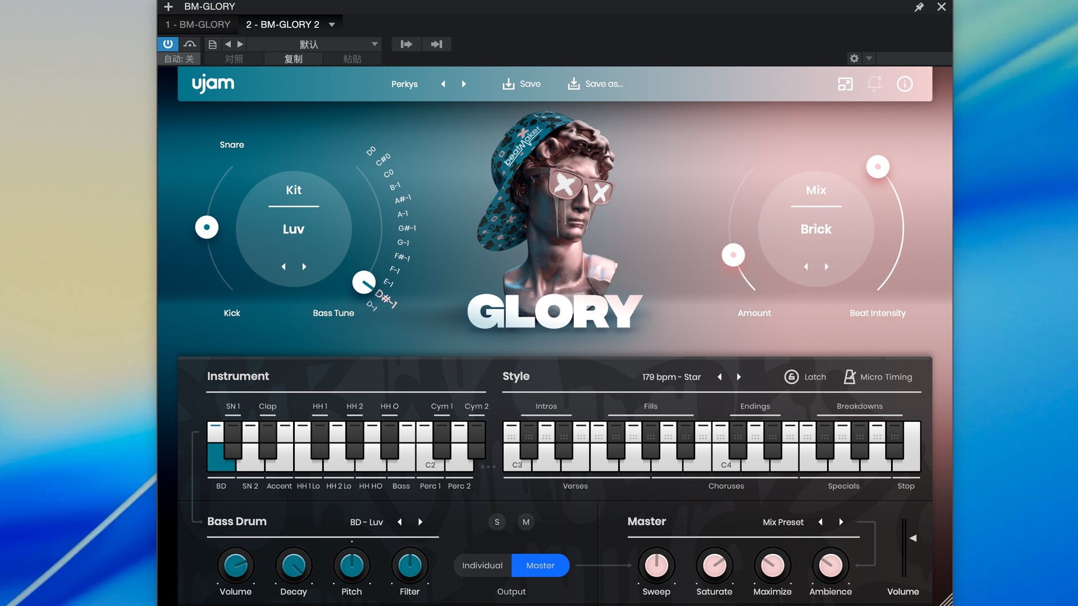Click the 粘贴 paste button
This screenshot has height=606, width=1078.
pyautogui.click(x=352, y=59)
